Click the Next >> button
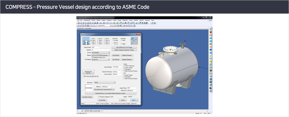This screenshot has width=289, height=117. [x=134, y=100]
